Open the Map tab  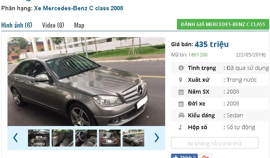pyautogui.click(x=79, y=25)
